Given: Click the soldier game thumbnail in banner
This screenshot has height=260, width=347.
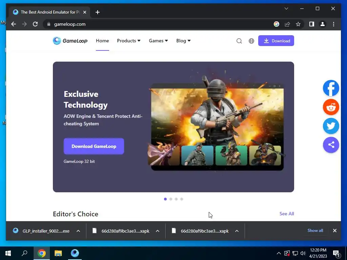Looking at the screenshot, I should (x=197, y=155).
